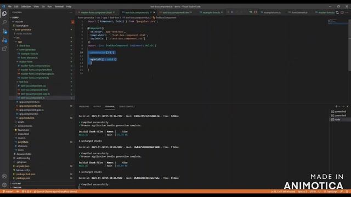351x197 pixels.
Task: Open the Help menu
Action: pos(69,7)
